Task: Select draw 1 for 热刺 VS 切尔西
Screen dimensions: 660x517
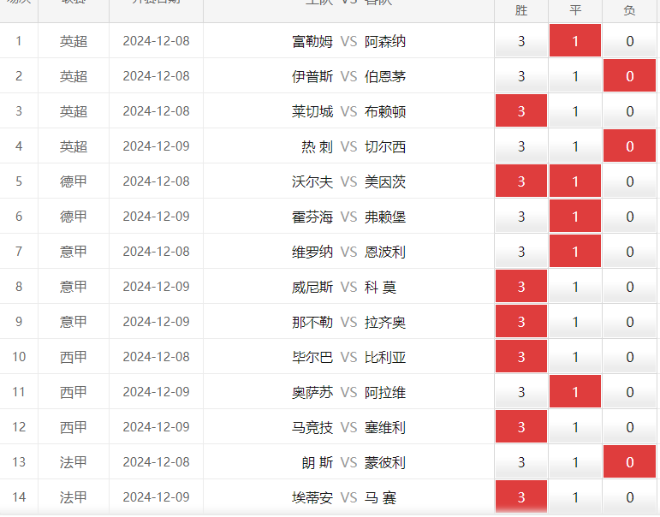Action: coord(575,146)
